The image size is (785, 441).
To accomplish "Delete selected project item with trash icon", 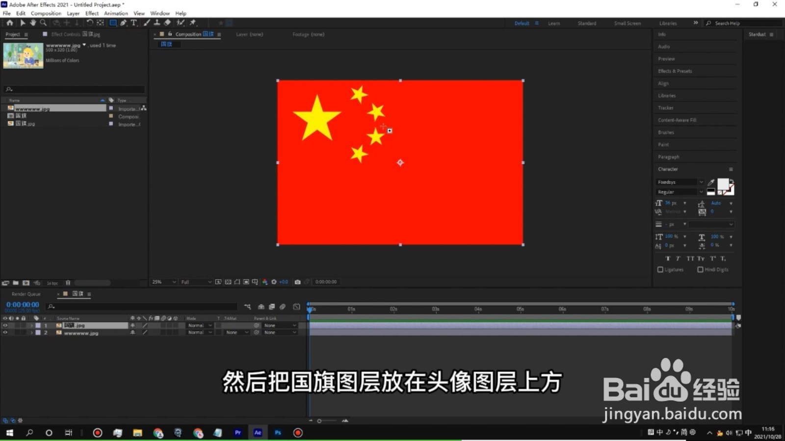I will pyautogui.click(x=68, y=283).
